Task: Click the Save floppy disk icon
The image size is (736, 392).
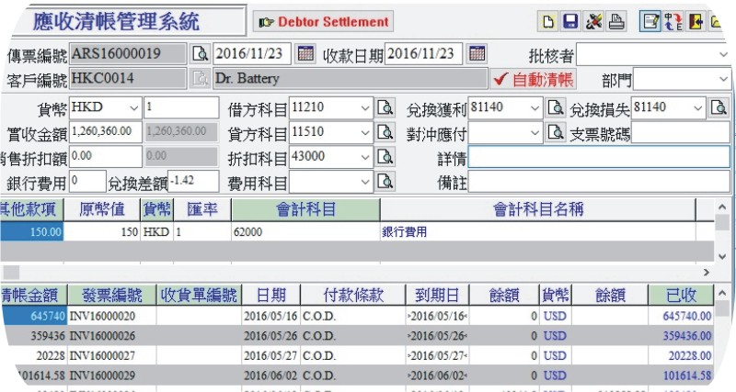Action: [x=570, y=21]
